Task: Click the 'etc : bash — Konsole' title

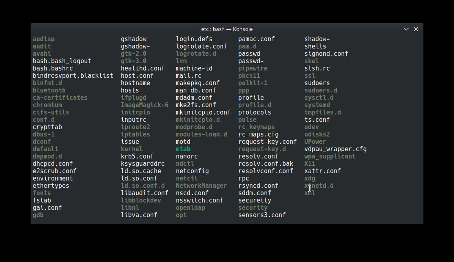Action: (x=227, y=29)
